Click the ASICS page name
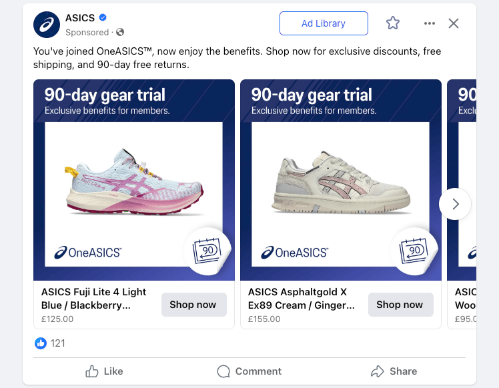This screenshot has height=388, width=499. (80, 18)
